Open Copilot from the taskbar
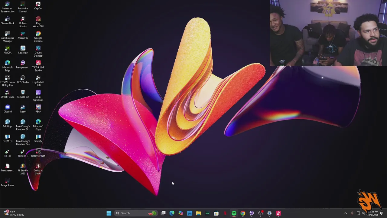 [181, 213]
